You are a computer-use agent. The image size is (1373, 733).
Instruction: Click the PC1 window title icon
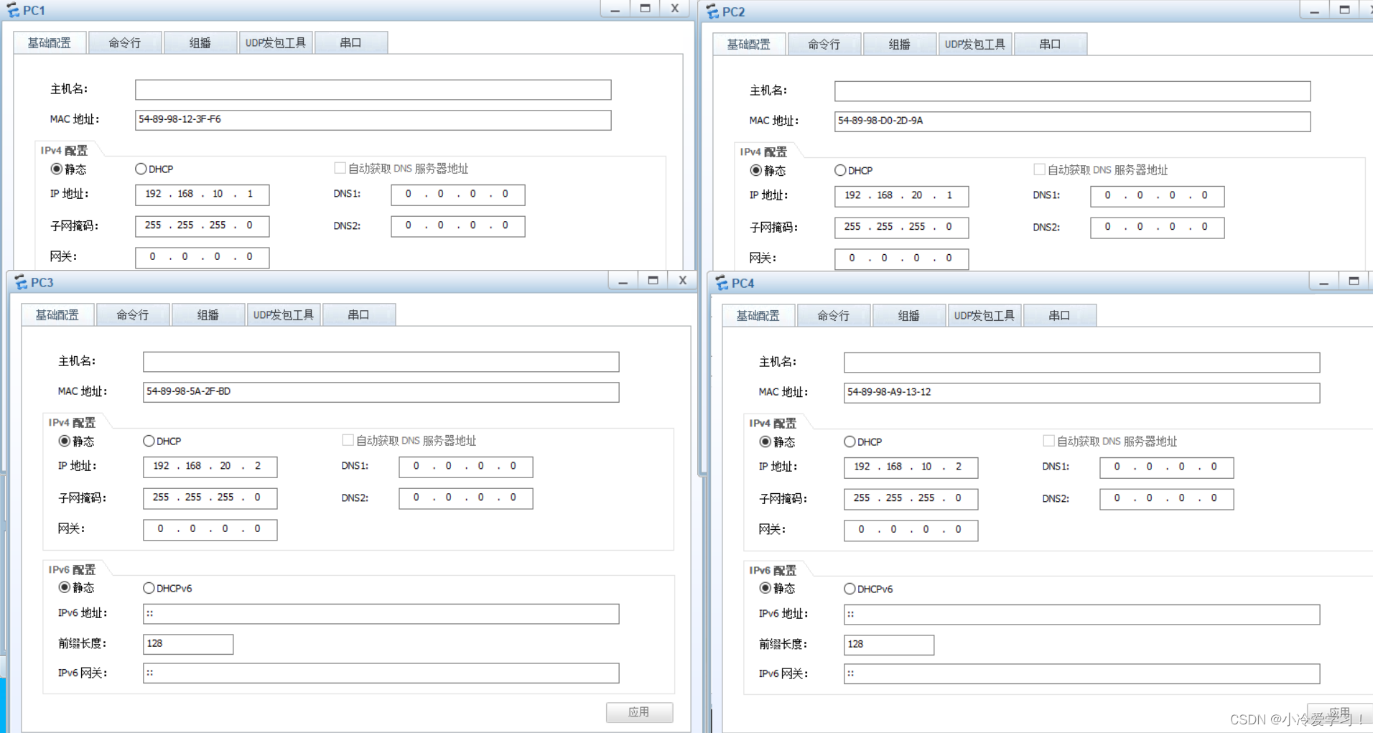click(13, 10)
